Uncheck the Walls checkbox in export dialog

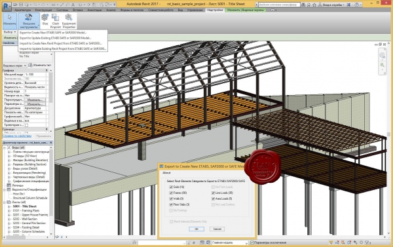coord(171,199)
